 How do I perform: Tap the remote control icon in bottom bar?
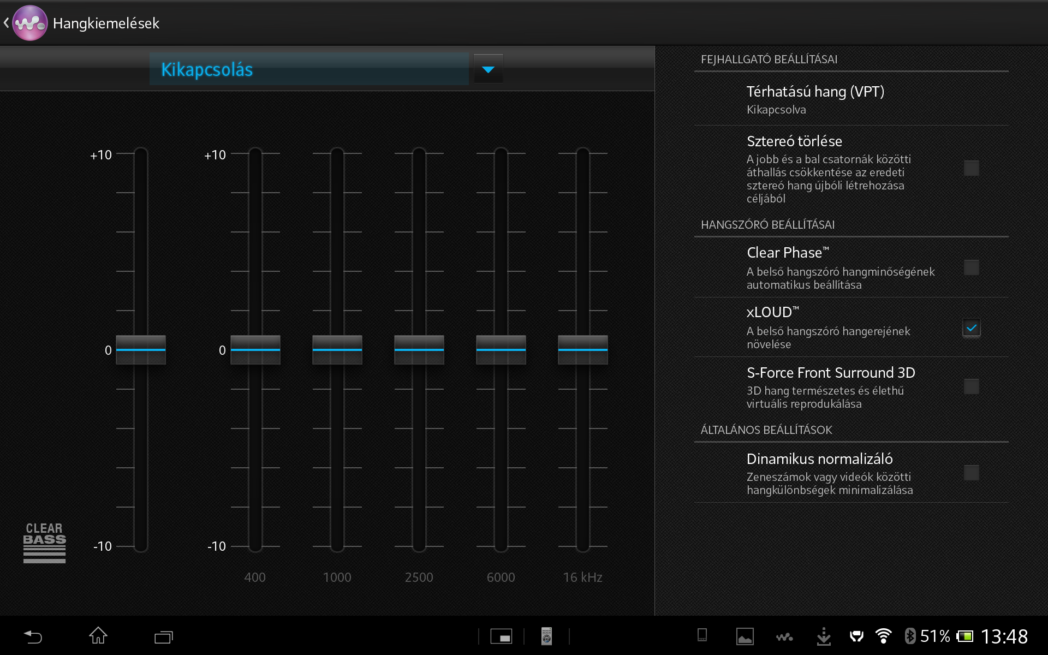point(546,636)
